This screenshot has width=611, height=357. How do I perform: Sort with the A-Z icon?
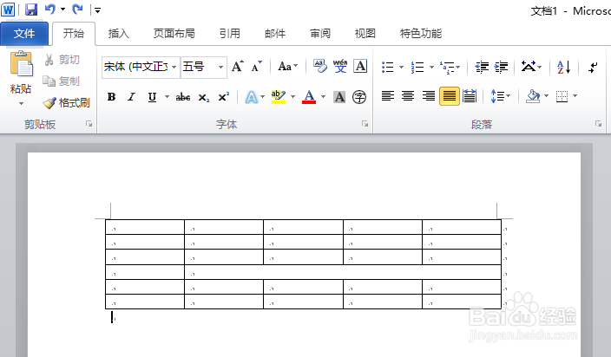pos(564,67)
